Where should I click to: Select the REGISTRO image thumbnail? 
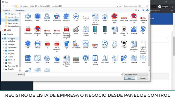[76, 60]
